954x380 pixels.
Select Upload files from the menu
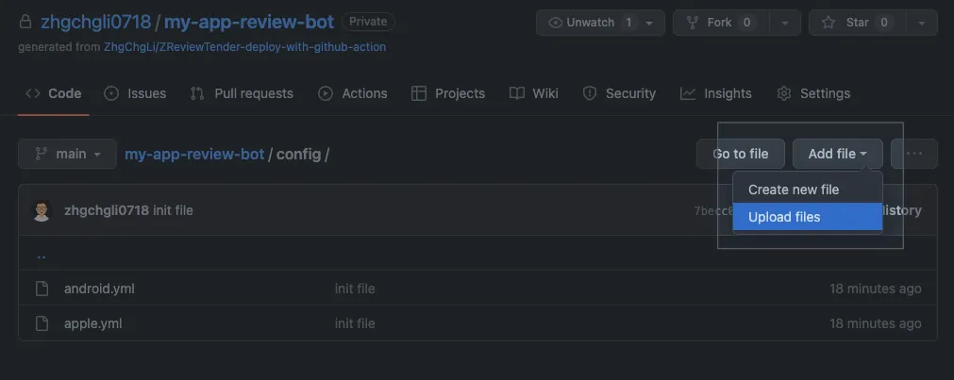(x=784, y=217)
